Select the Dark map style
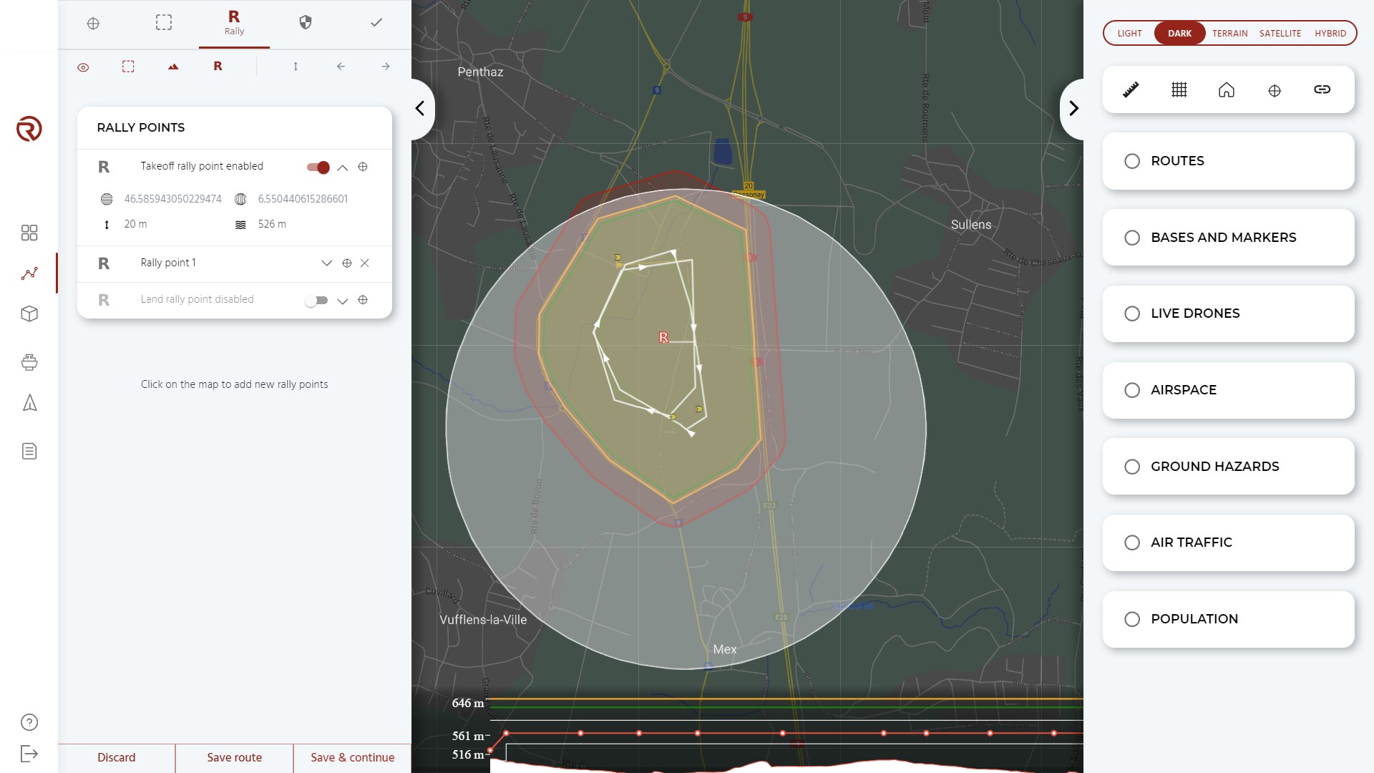 click(x=1179, y=34)
